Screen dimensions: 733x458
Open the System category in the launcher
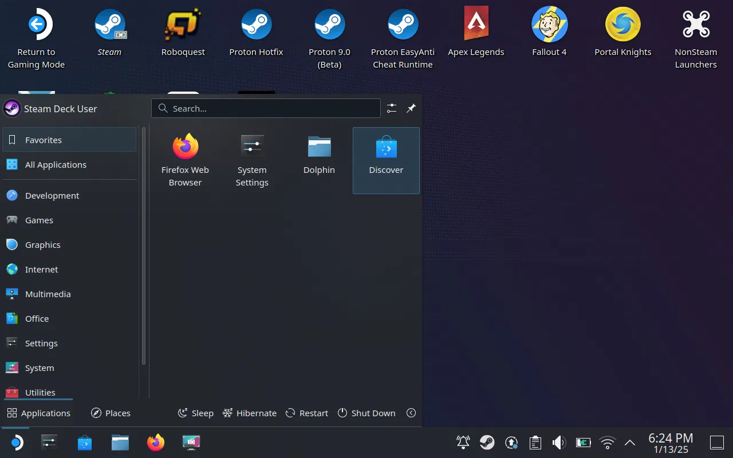pyautogui.click(x=69, y=368)
